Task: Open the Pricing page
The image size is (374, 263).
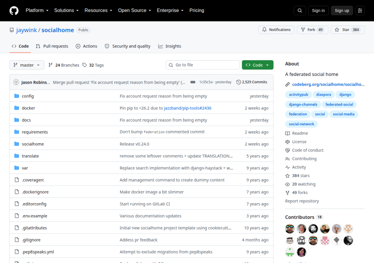Action: point(197,11)
